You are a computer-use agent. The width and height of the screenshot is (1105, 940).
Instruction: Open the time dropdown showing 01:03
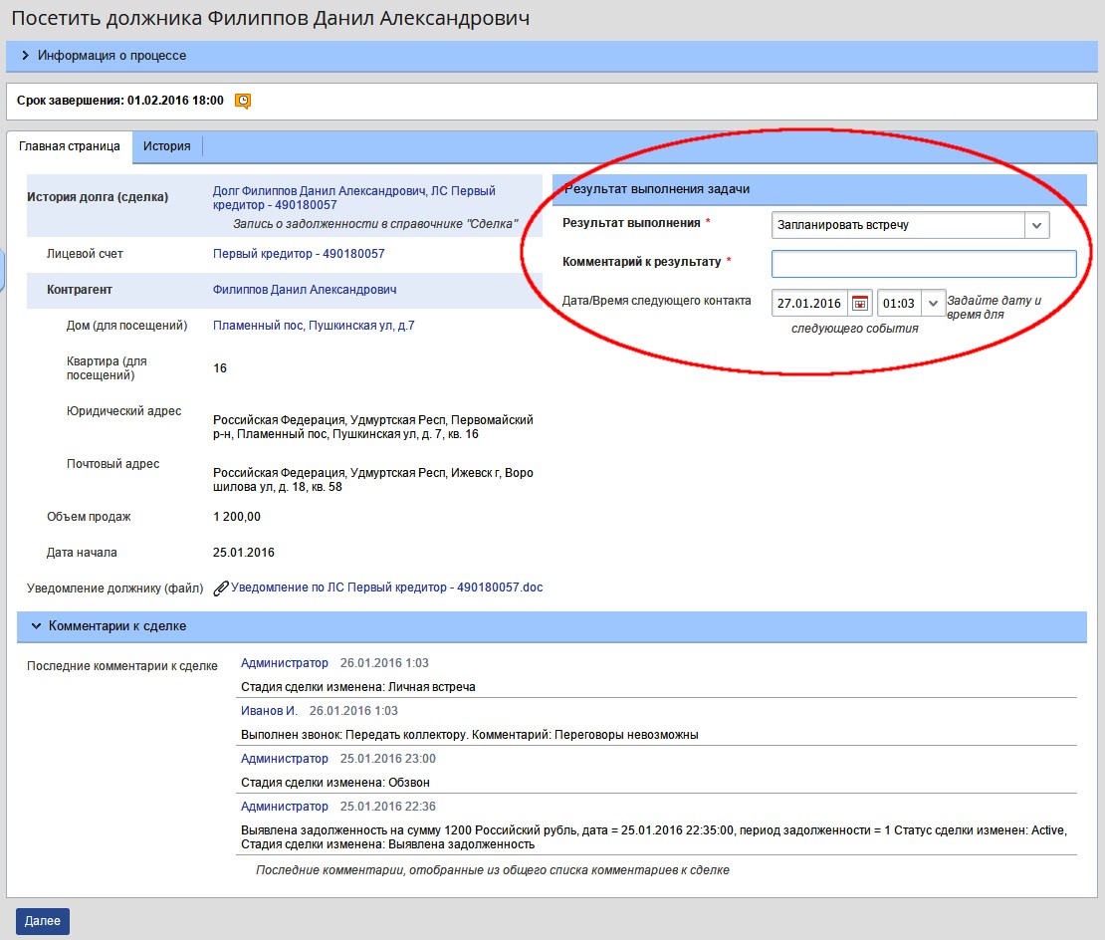pyautogui.click(x=933, y=303)
